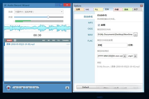Open the naming format dropdown arrow
The image size is (149, 99).
pos(125,56)
